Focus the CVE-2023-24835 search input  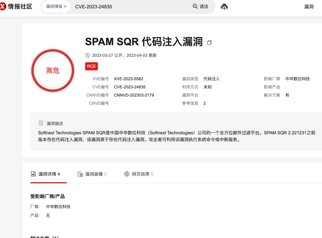click(x=131, y=7)
